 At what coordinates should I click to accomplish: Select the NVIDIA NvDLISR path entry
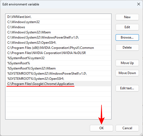58,53
